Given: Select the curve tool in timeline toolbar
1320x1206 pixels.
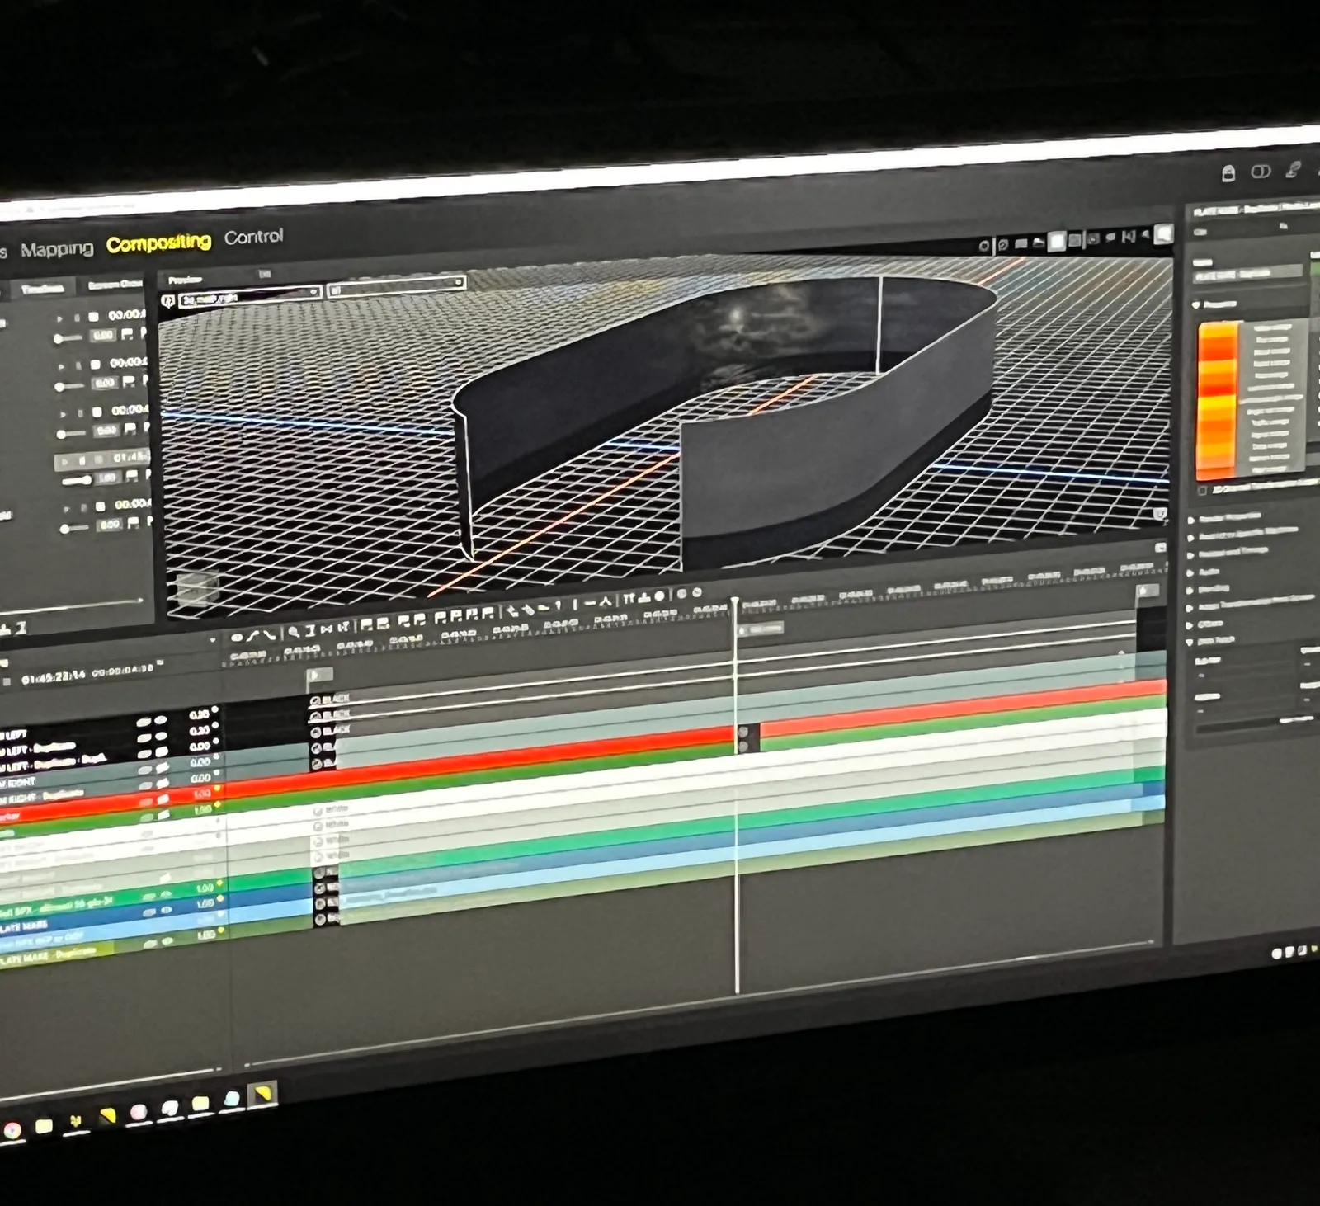Looking at the screenshot, I should [253, 635].
